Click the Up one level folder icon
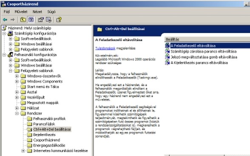 coord(23,20)
